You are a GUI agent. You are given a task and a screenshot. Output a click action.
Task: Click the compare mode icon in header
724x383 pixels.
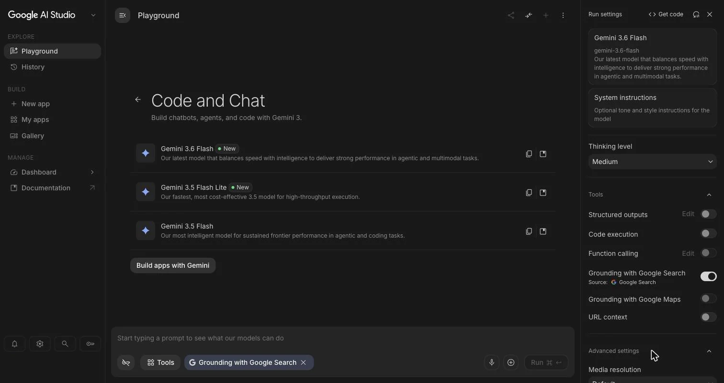point(529,15)
